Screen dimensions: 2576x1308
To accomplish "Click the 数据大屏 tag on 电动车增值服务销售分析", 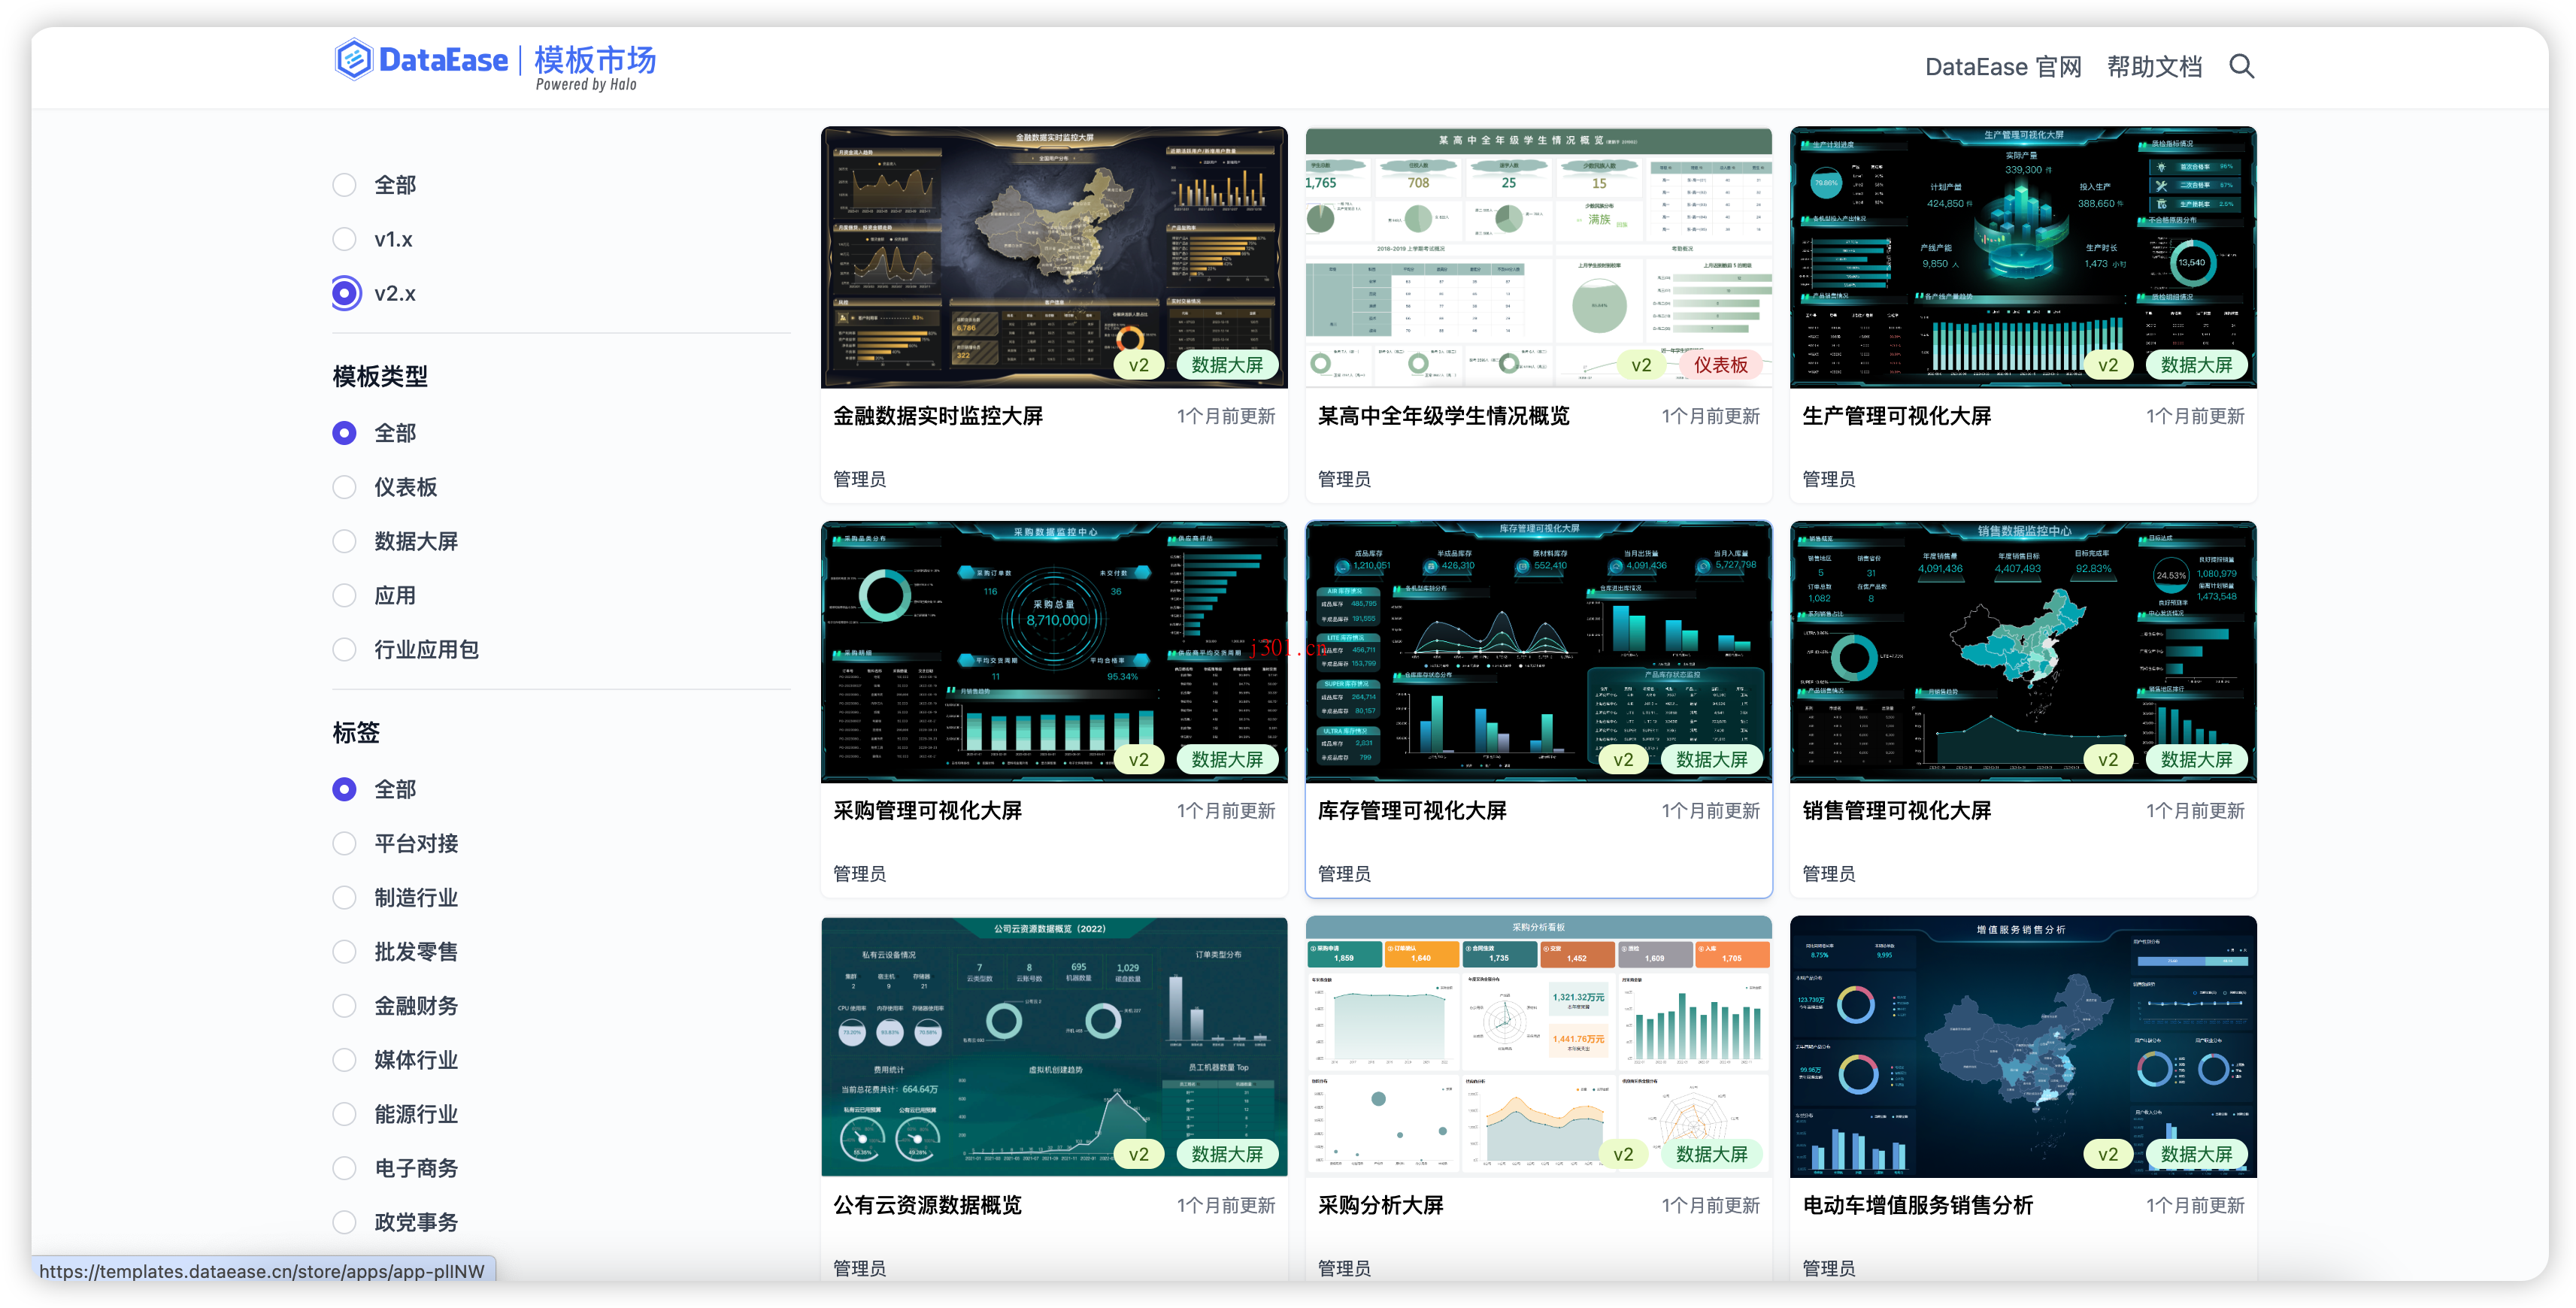I will pos(2197,1153).
